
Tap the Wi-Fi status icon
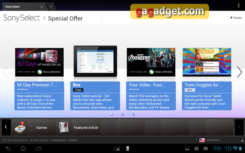(235, 148)
